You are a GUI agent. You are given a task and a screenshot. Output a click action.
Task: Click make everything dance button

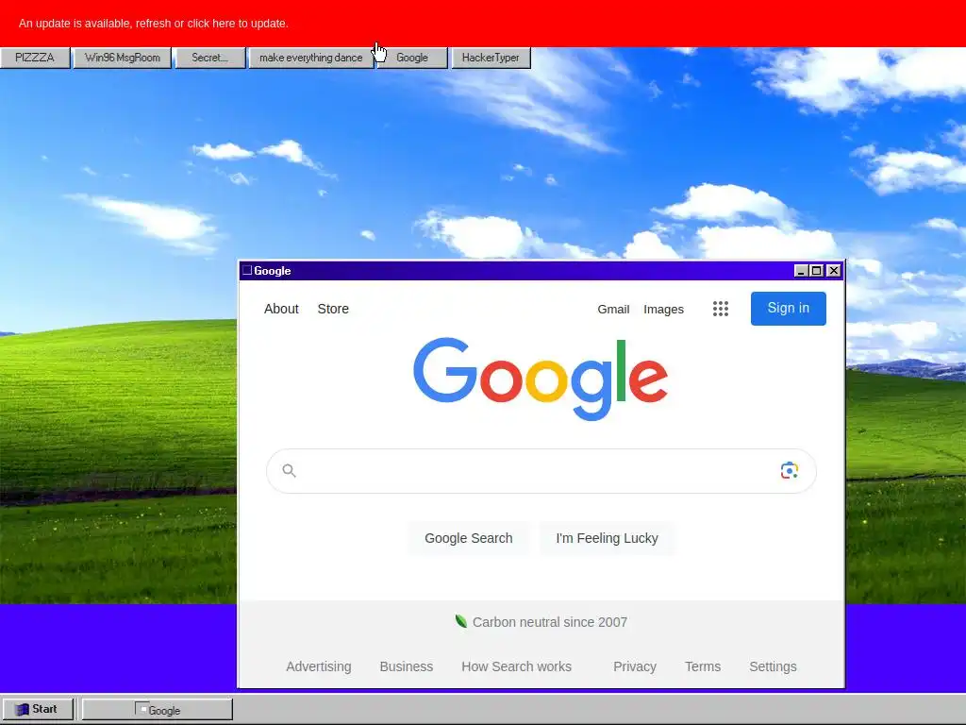[x=310, y=58]
